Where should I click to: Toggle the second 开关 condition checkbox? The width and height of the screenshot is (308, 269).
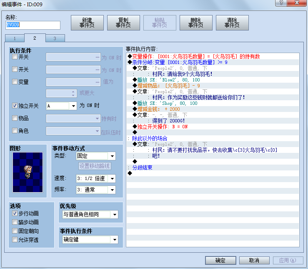tap(15, 69)
